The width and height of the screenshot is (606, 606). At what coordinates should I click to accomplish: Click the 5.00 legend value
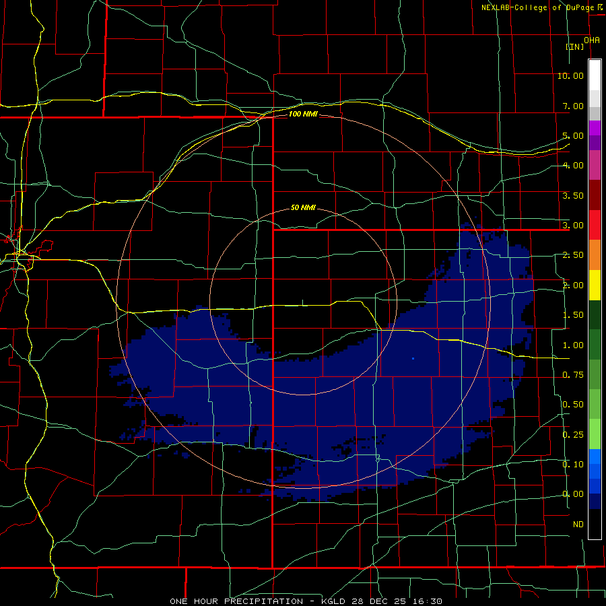coord(573,135)
